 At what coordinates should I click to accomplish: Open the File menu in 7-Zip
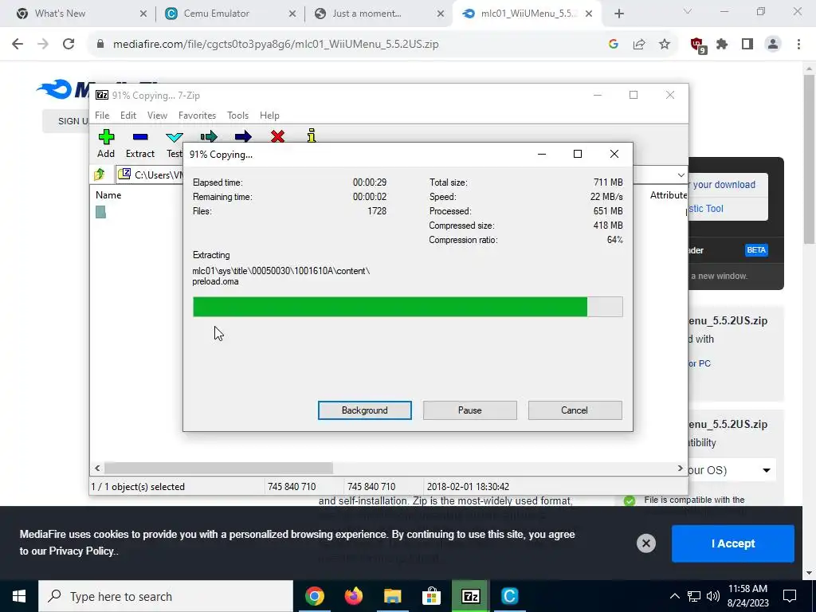pyautogui.click(x=102, y=116)
